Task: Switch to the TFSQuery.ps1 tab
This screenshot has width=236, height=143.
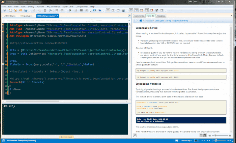Action: click(x=26, y=16)
